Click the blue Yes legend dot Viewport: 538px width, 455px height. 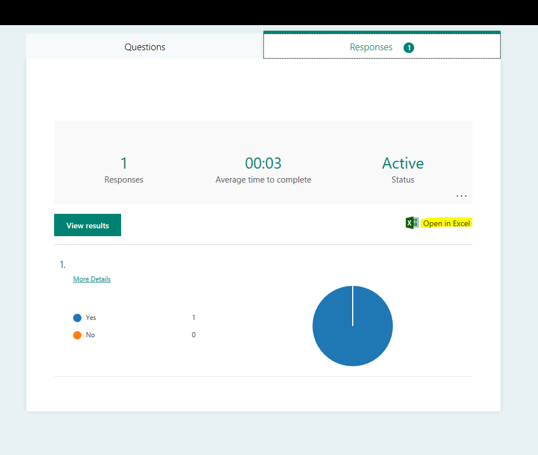77,318
